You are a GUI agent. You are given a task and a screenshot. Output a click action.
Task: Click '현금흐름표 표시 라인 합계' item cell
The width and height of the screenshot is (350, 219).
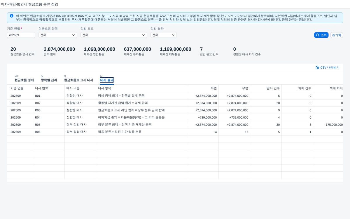click(142, 110)
